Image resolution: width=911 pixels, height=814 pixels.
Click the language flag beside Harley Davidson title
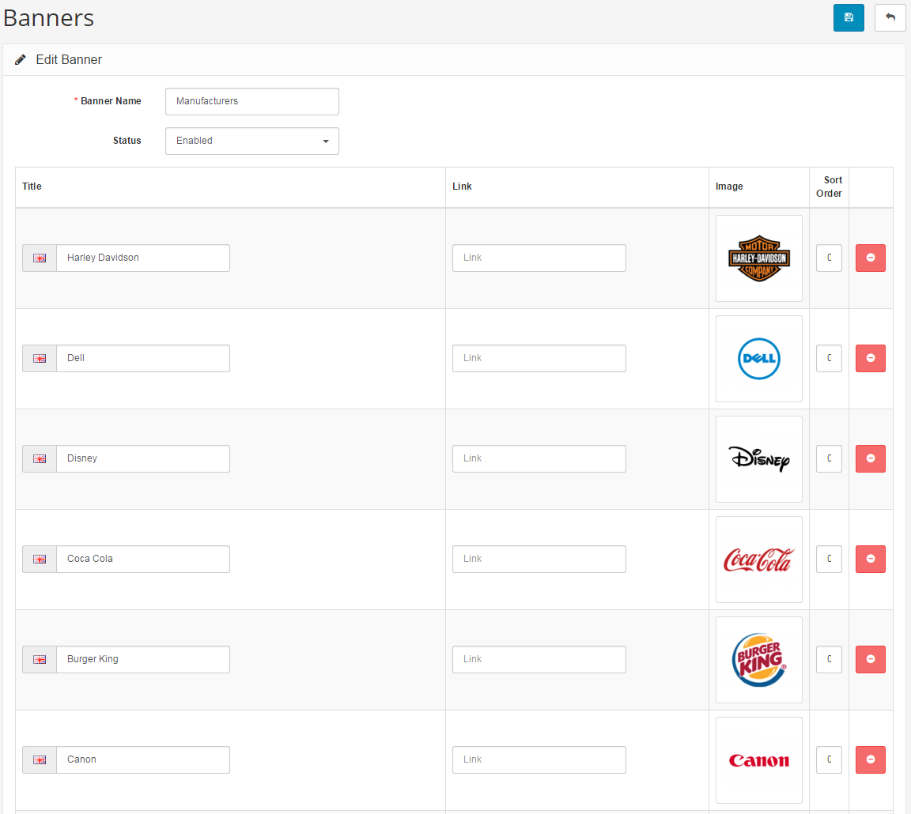40,258
